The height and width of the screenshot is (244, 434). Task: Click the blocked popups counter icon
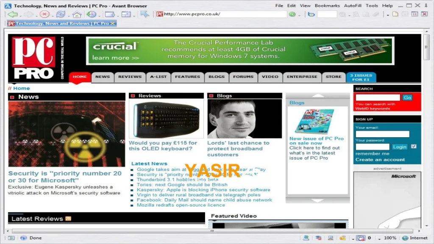tap(361, 238)
